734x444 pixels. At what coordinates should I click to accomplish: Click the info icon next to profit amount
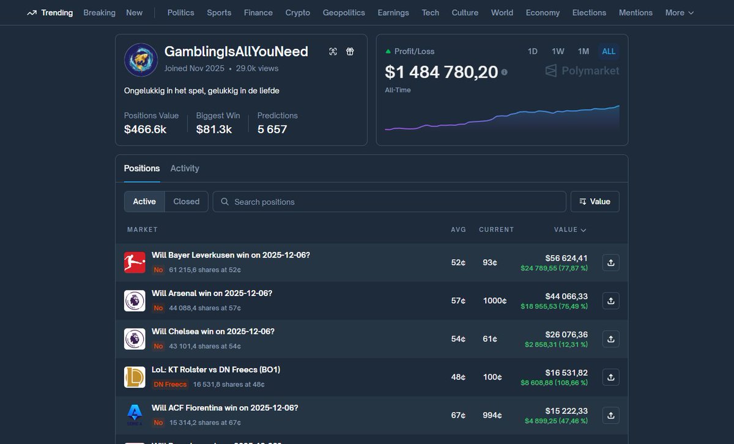[x=505, y=72]
